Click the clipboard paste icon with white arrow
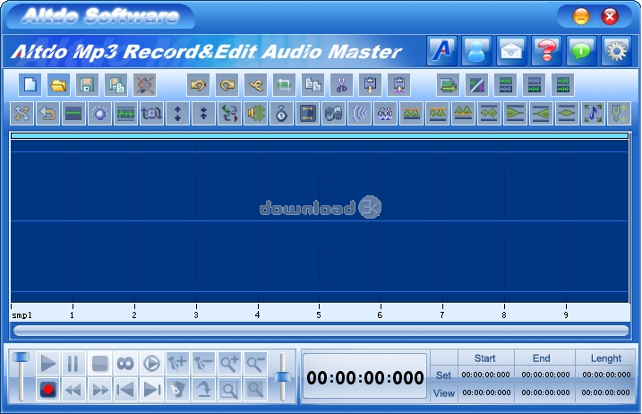The image size is (642, 414). tap(370, 85)
